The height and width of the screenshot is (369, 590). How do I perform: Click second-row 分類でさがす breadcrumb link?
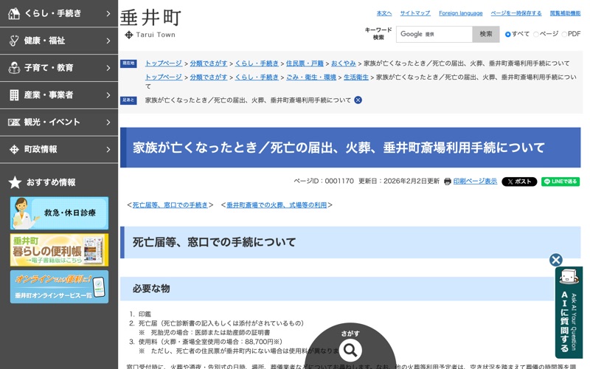coord(209,77)
